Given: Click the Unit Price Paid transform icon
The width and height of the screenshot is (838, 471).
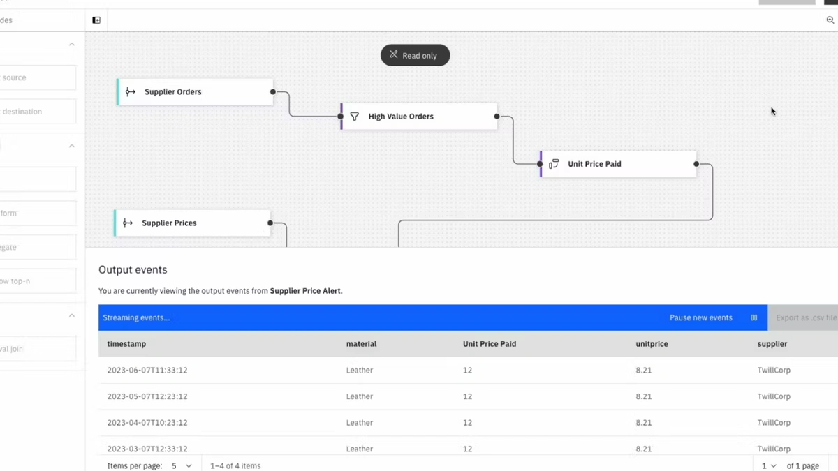Looking at the screenshot, I should coord(554,164).
